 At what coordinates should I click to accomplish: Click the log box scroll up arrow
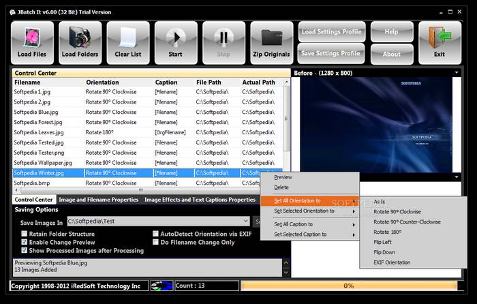coord(286,262)
